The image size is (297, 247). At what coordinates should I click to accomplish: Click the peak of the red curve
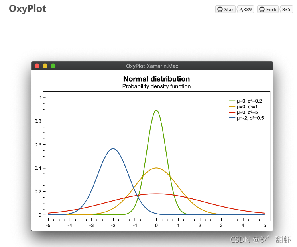click(156, 194)
